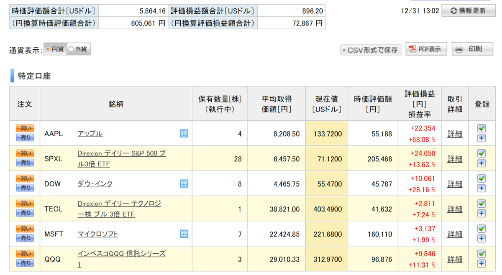The image size is (502, 275).
Task: Click the SPXL ticker text
Action: (x=53, y=159)
